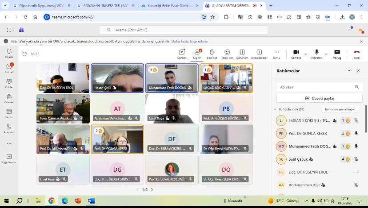The width and height of the screenshot is (368, 208).
Task: Open Aramalar calls in left sidebar
Action: point(9,128)
